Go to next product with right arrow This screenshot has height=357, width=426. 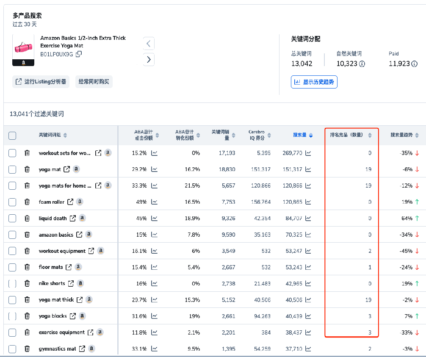149,59
